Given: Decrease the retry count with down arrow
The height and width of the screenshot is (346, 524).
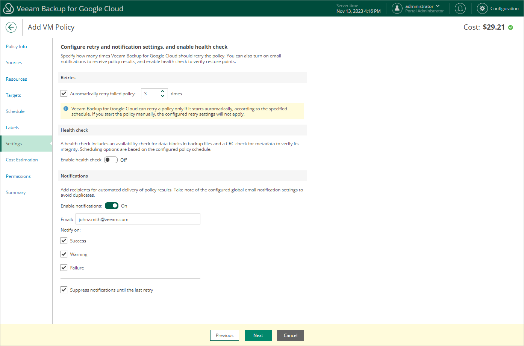Looking at the screenshot, I should [x=162, y=96].
